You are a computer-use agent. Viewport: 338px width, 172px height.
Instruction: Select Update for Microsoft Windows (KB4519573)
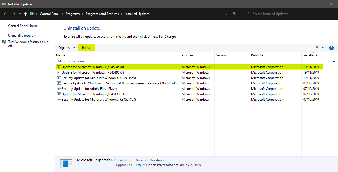[x=189, y=72]
